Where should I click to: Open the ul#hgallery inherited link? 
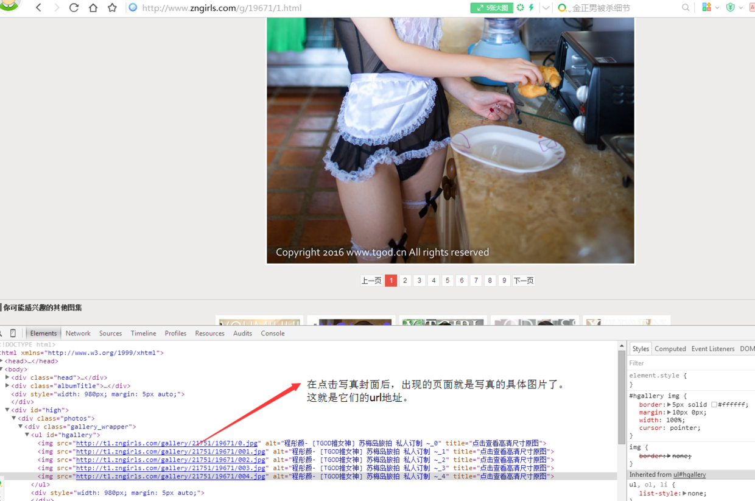coord(689,474)
